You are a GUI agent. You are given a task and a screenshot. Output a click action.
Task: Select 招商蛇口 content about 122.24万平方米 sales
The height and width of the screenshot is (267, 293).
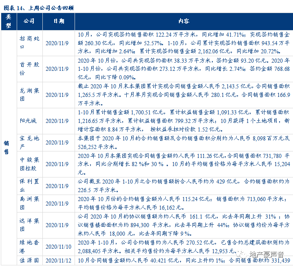tap(184, 43)
